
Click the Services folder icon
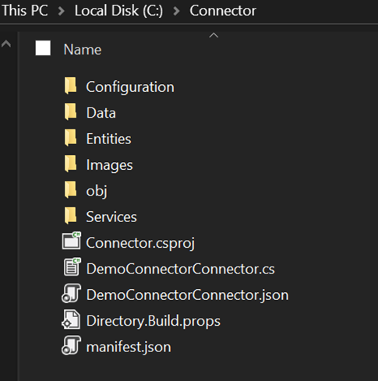pyautogui.click(x=70, y=216)
